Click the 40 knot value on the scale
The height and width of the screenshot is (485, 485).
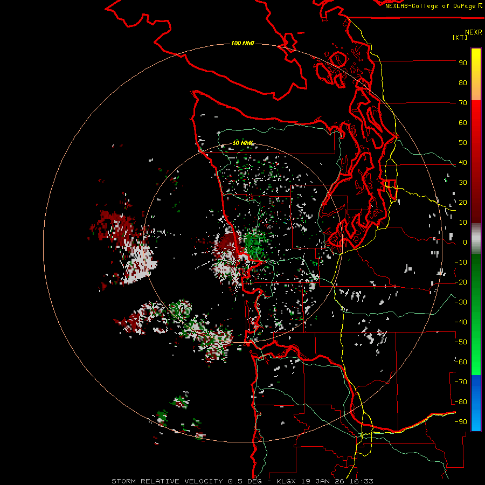(x=463, y=163)
